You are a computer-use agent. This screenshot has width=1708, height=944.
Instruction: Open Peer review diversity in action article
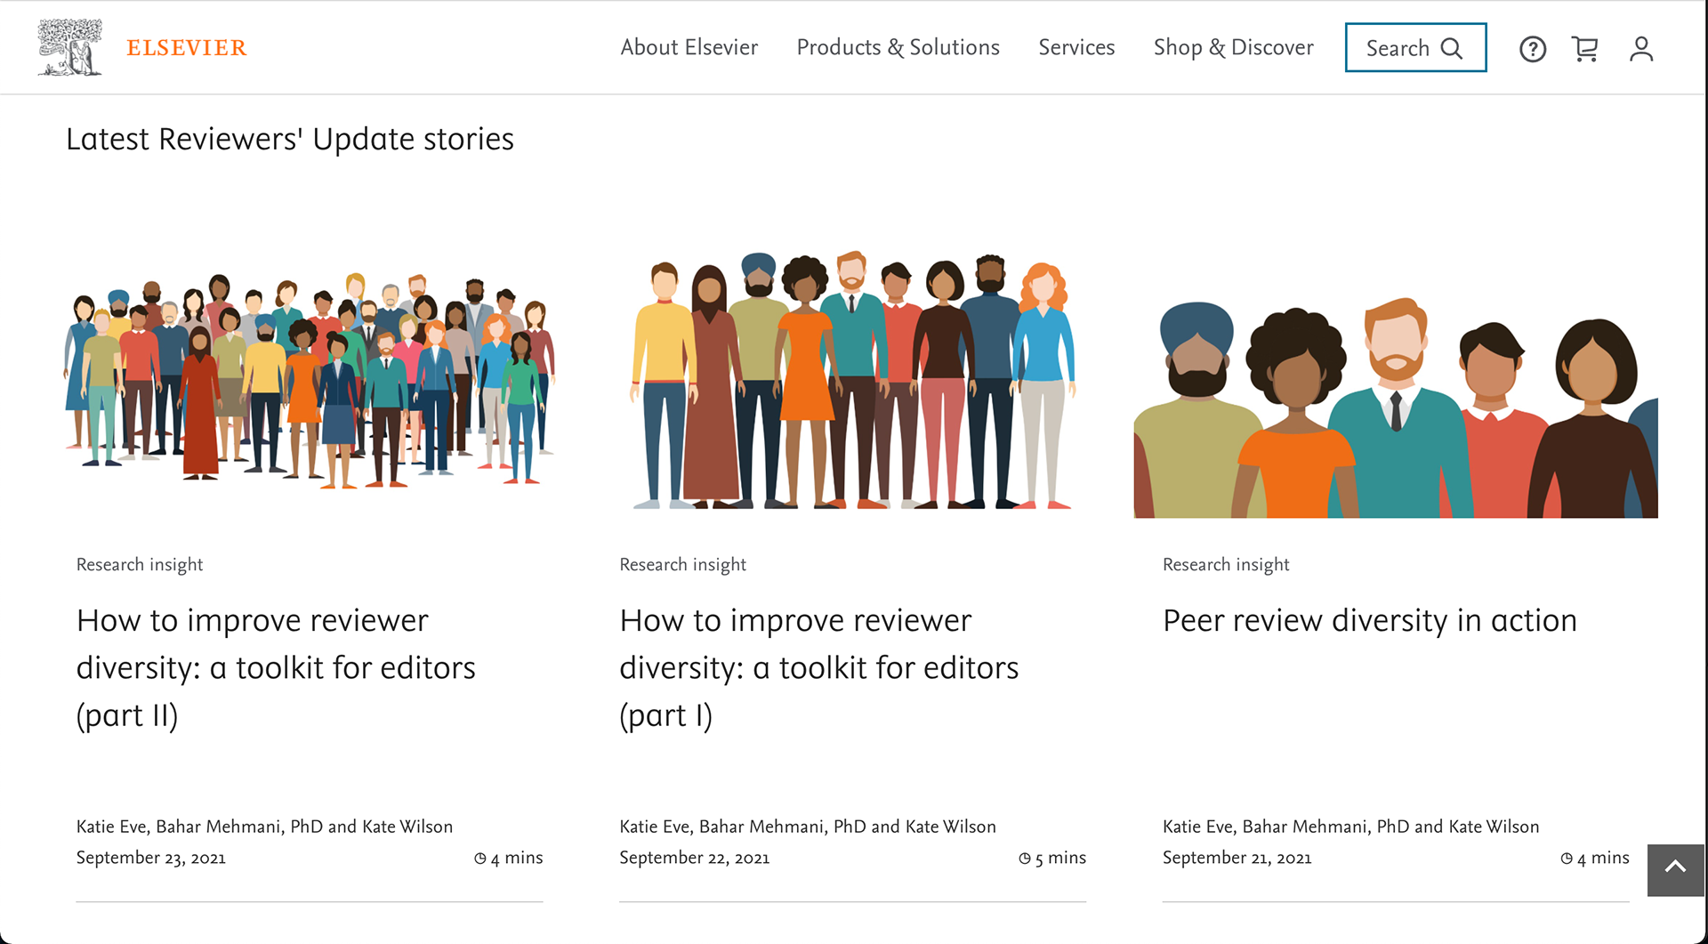click(1369, 620)
